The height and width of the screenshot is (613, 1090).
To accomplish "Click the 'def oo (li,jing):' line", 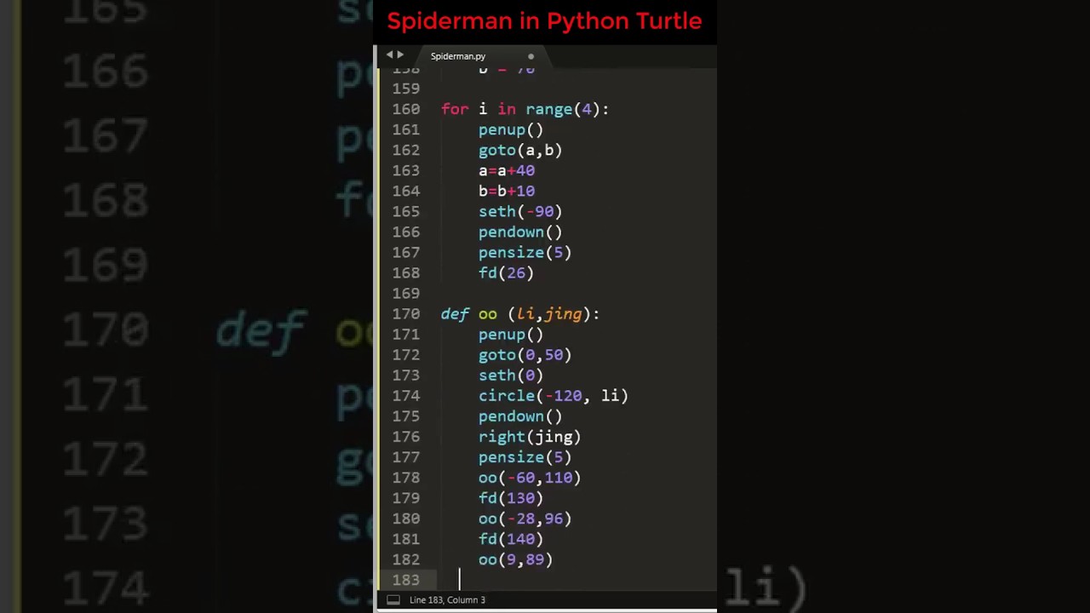I will (x=520, y=314).
